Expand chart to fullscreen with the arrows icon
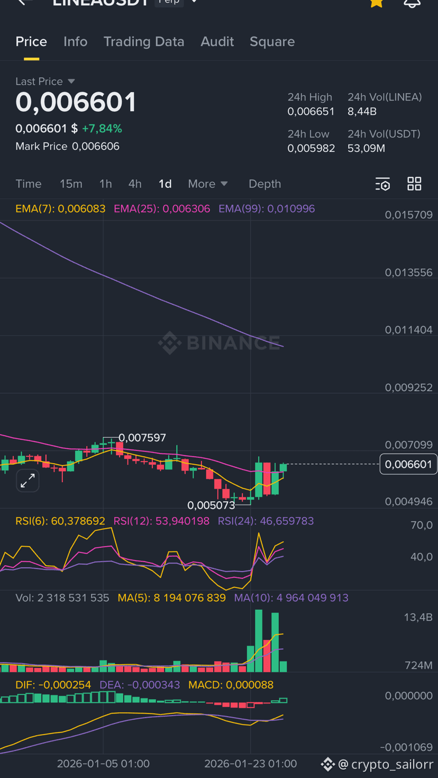The width and height of the screenshot is (438, 778). click(x=26, y=481)
